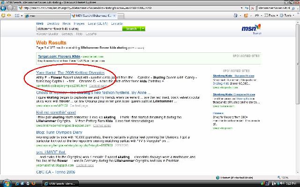Select the Desktop search category

tap(53, 23)
